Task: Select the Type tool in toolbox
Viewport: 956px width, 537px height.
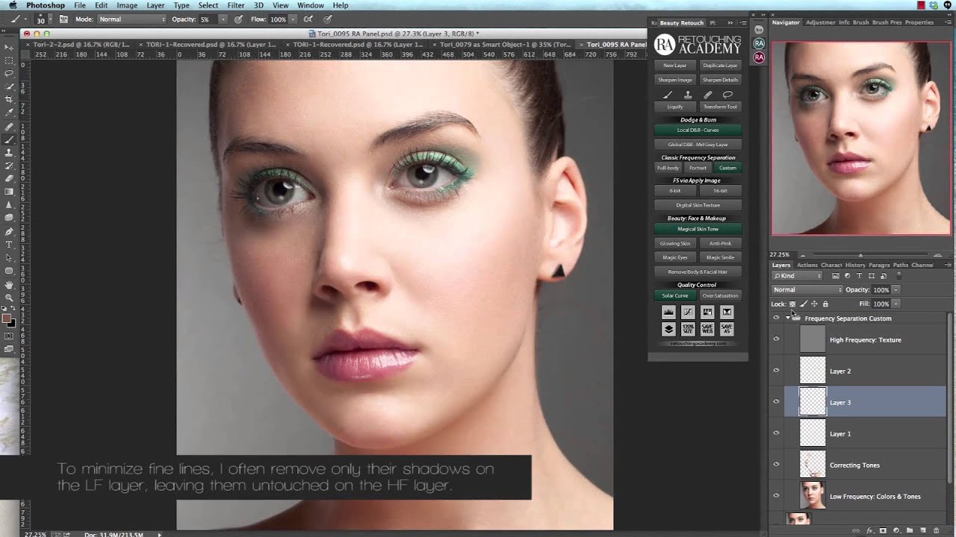Action: tap(10, 245)
